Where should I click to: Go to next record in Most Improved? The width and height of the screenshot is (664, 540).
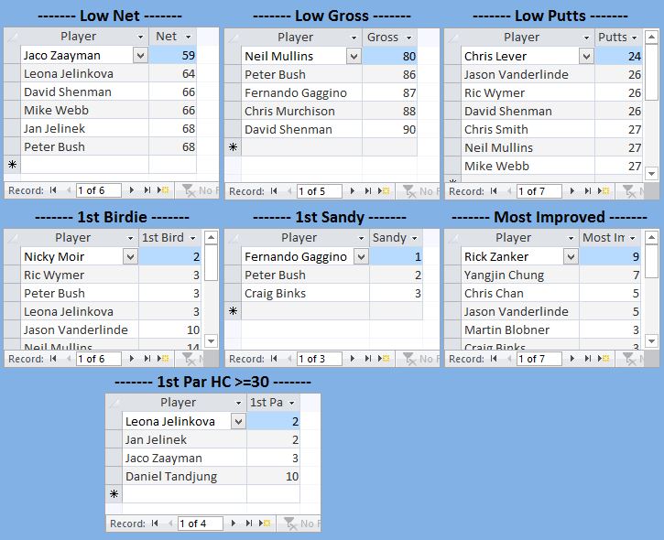[571, 359]
